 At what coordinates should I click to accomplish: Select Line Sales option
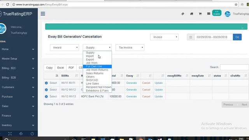pos(97,84)
